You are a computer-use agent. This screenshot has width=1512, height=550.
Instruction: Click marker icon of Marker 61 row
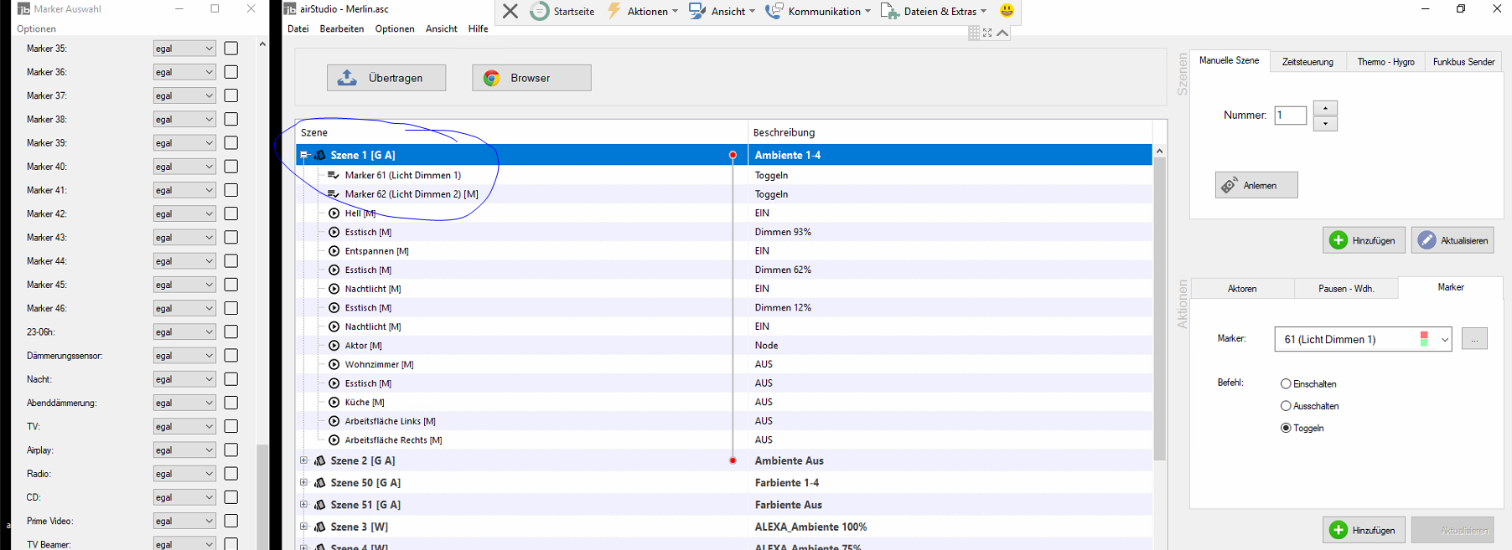[x=334, y=175]
